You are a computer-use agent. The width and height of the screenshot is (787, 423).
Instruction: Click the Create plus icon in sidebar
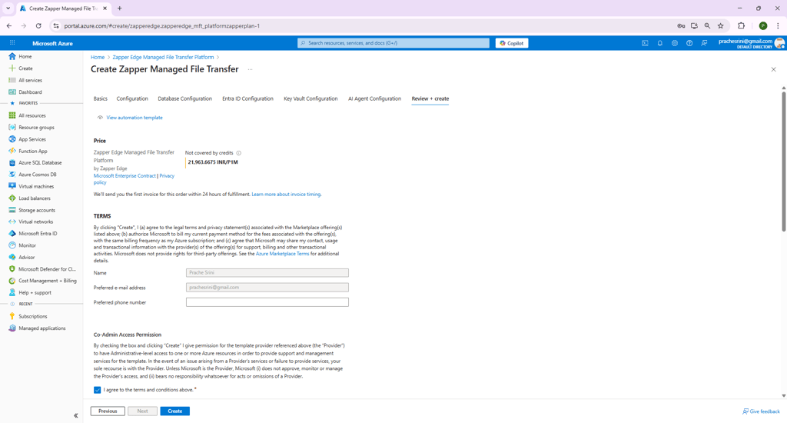point(12,68)
